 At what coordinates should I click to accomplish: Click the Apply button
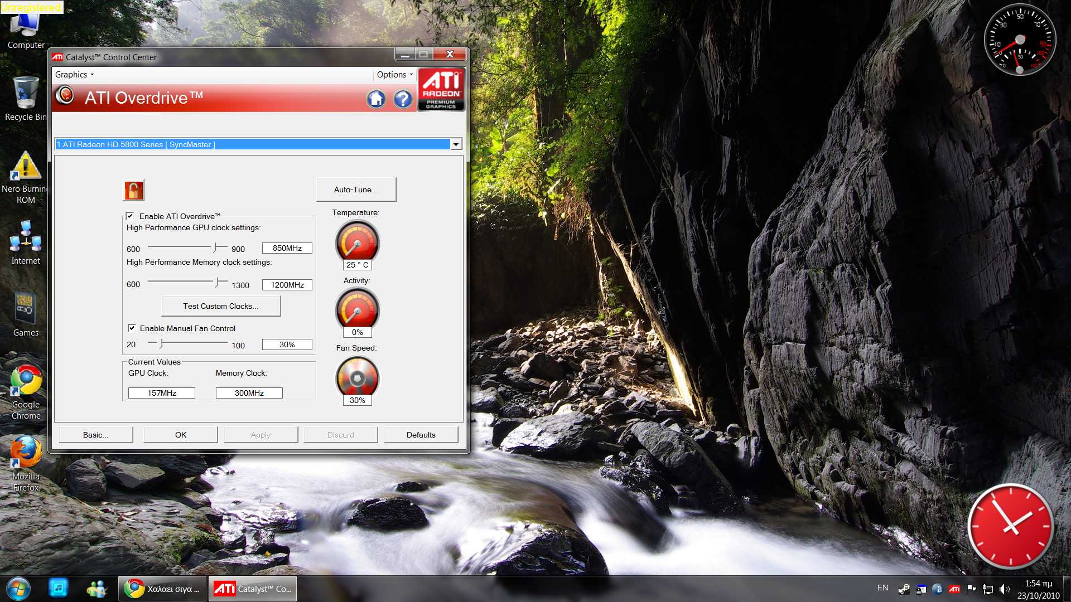(260, 435)
